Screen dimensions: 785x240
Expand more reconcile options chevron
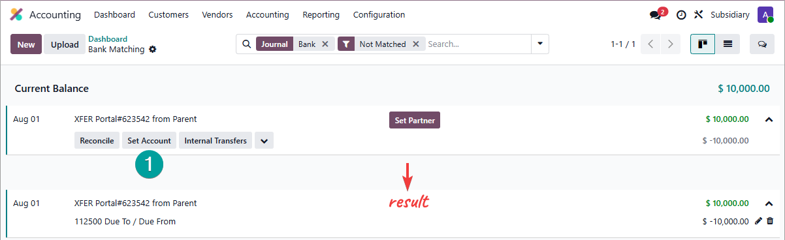click(x=264, y=140)
